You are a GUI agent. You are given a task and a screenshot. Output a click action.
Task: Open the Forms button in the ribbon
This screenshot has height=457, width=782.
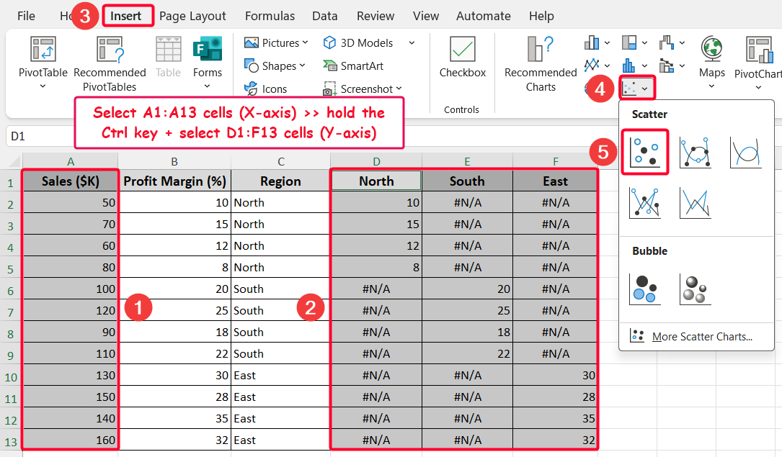[208, 58]
